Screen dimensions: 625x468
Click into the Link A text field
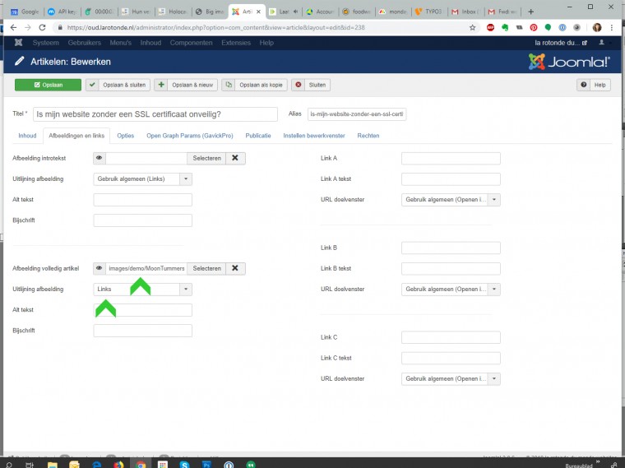pos(451,158)
